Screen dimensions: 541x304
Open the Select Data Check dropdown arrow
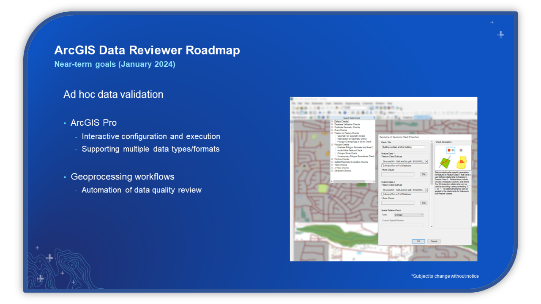[374, 118]
